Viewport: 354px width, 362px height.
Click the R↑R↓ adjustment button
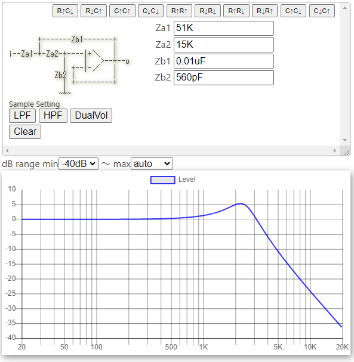click(x=236, y=11)
